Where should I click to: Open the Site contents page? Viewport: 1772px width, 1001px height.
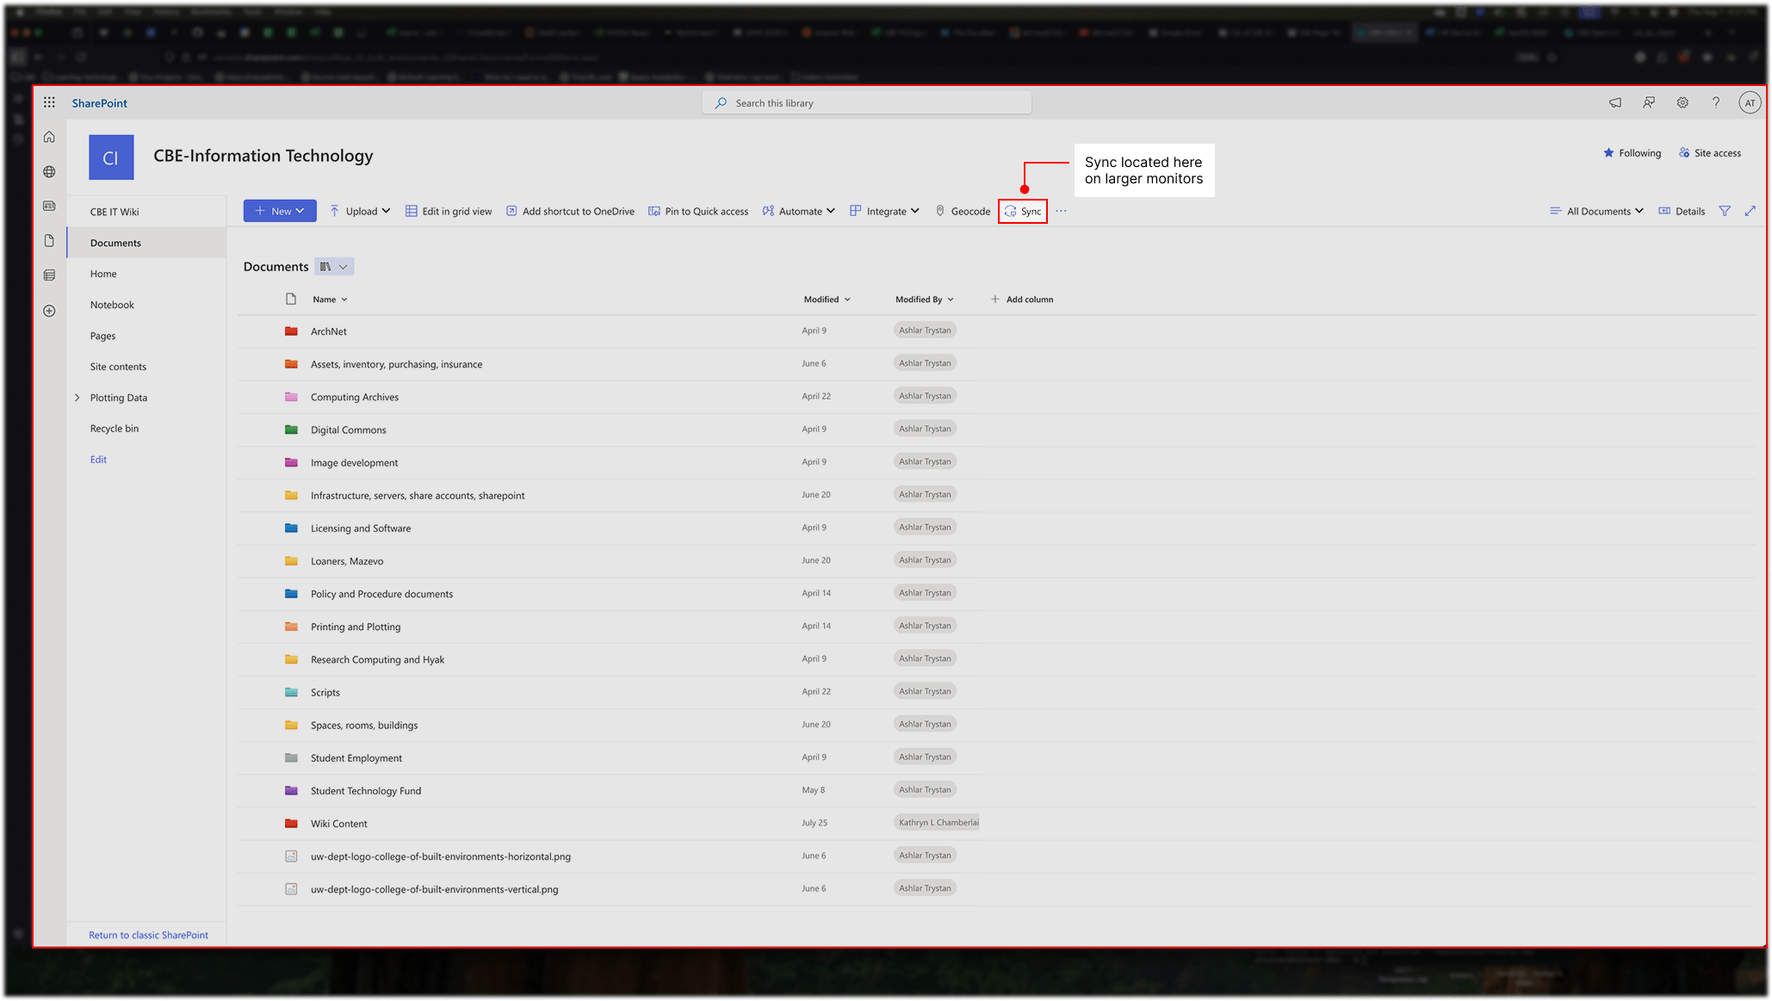point(118,366)
